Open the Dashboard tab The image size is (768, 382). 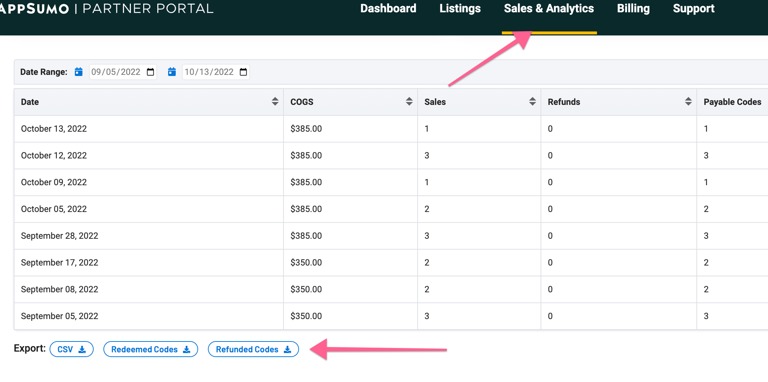pyautogui.click(x=388, y=9)
